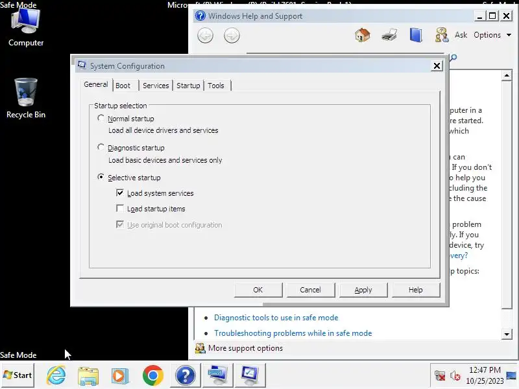The image size is (519, 389).
Task: Click OK in System Configuration
Action: (258, 290)
